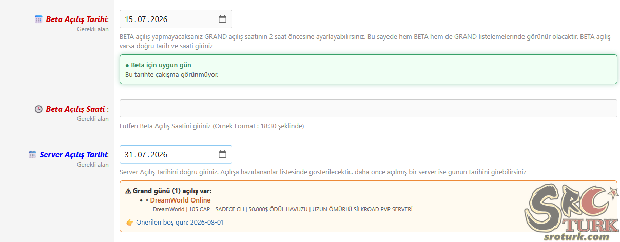Image resolution: width=620 pixels, height=242 pixels.
Task: Select text 'Önerilen boş gün: 2026-08-01'
Action: [x=180, y=223]
